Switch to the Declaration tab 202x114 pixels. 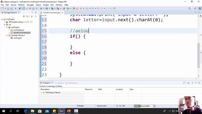71,83
